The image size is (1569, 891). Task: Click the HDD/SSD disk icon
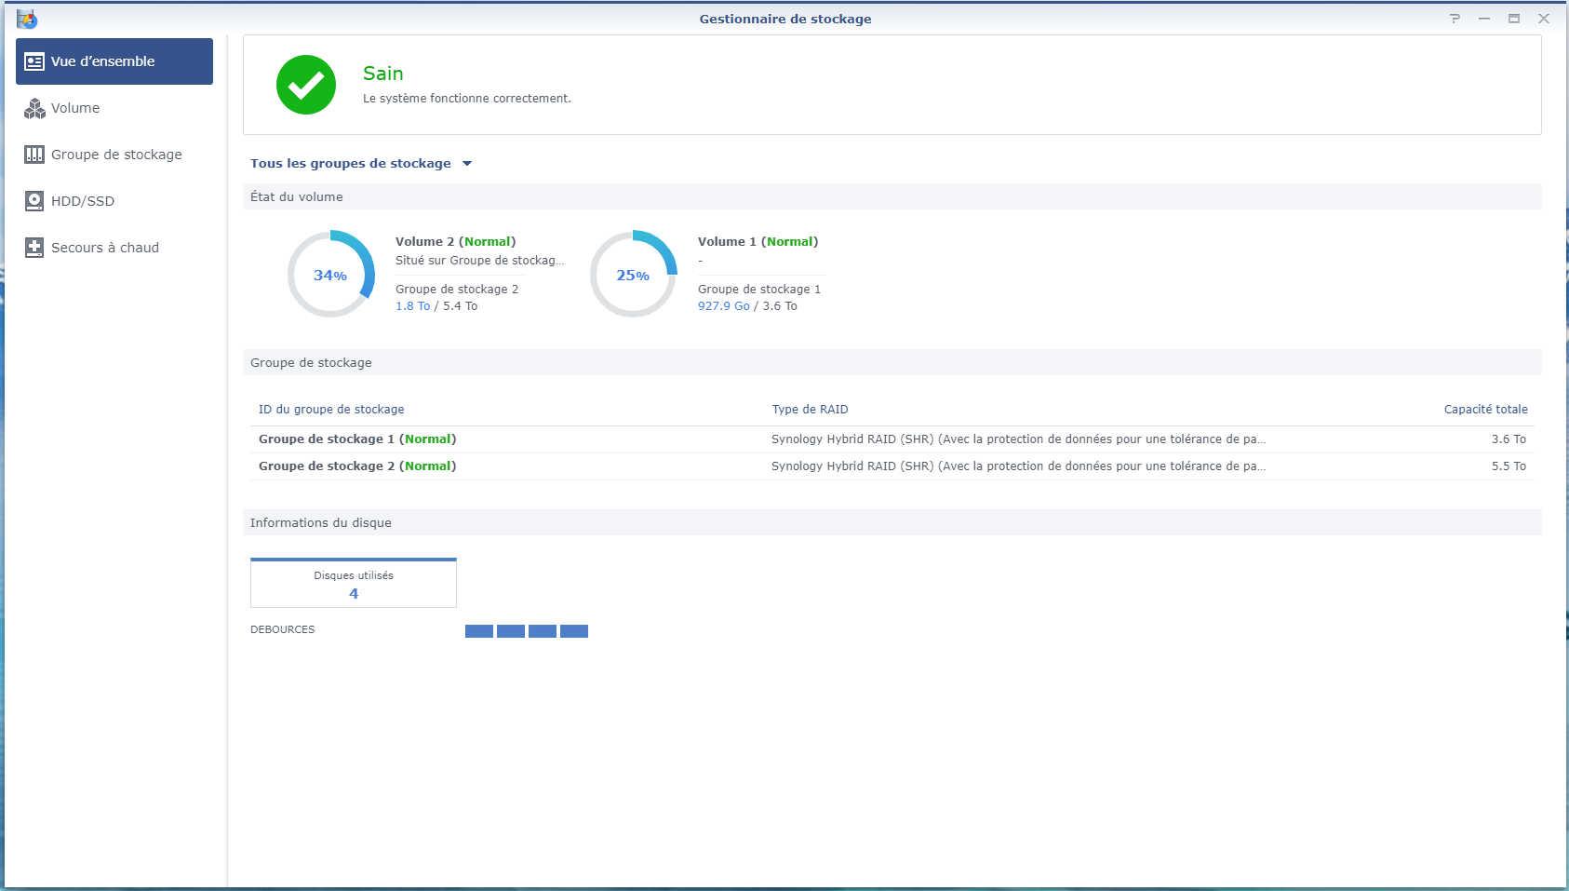click(34, 201)
